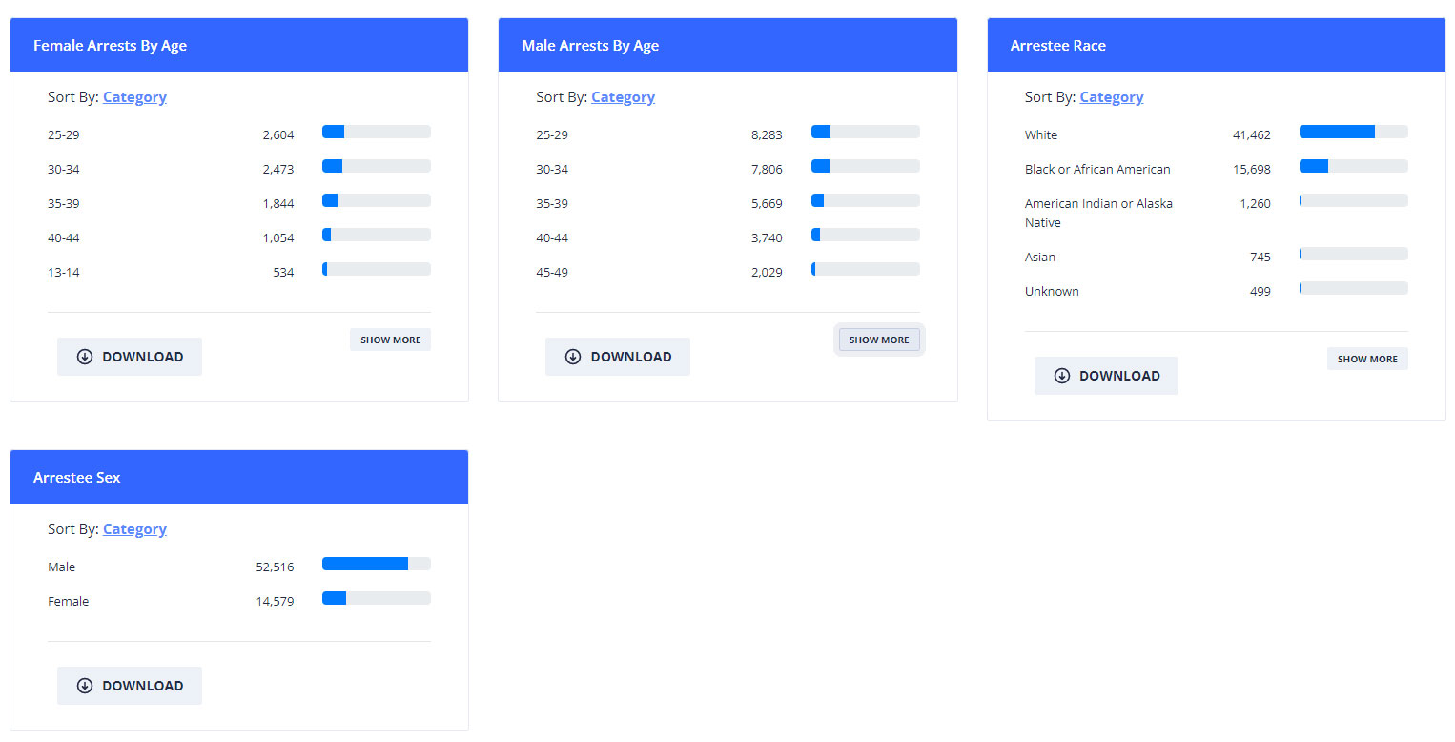Expand Female Arrests By Age with Show More
Image resolution: width=1455 pixels, height=742 pixels.
pos(390,340)
